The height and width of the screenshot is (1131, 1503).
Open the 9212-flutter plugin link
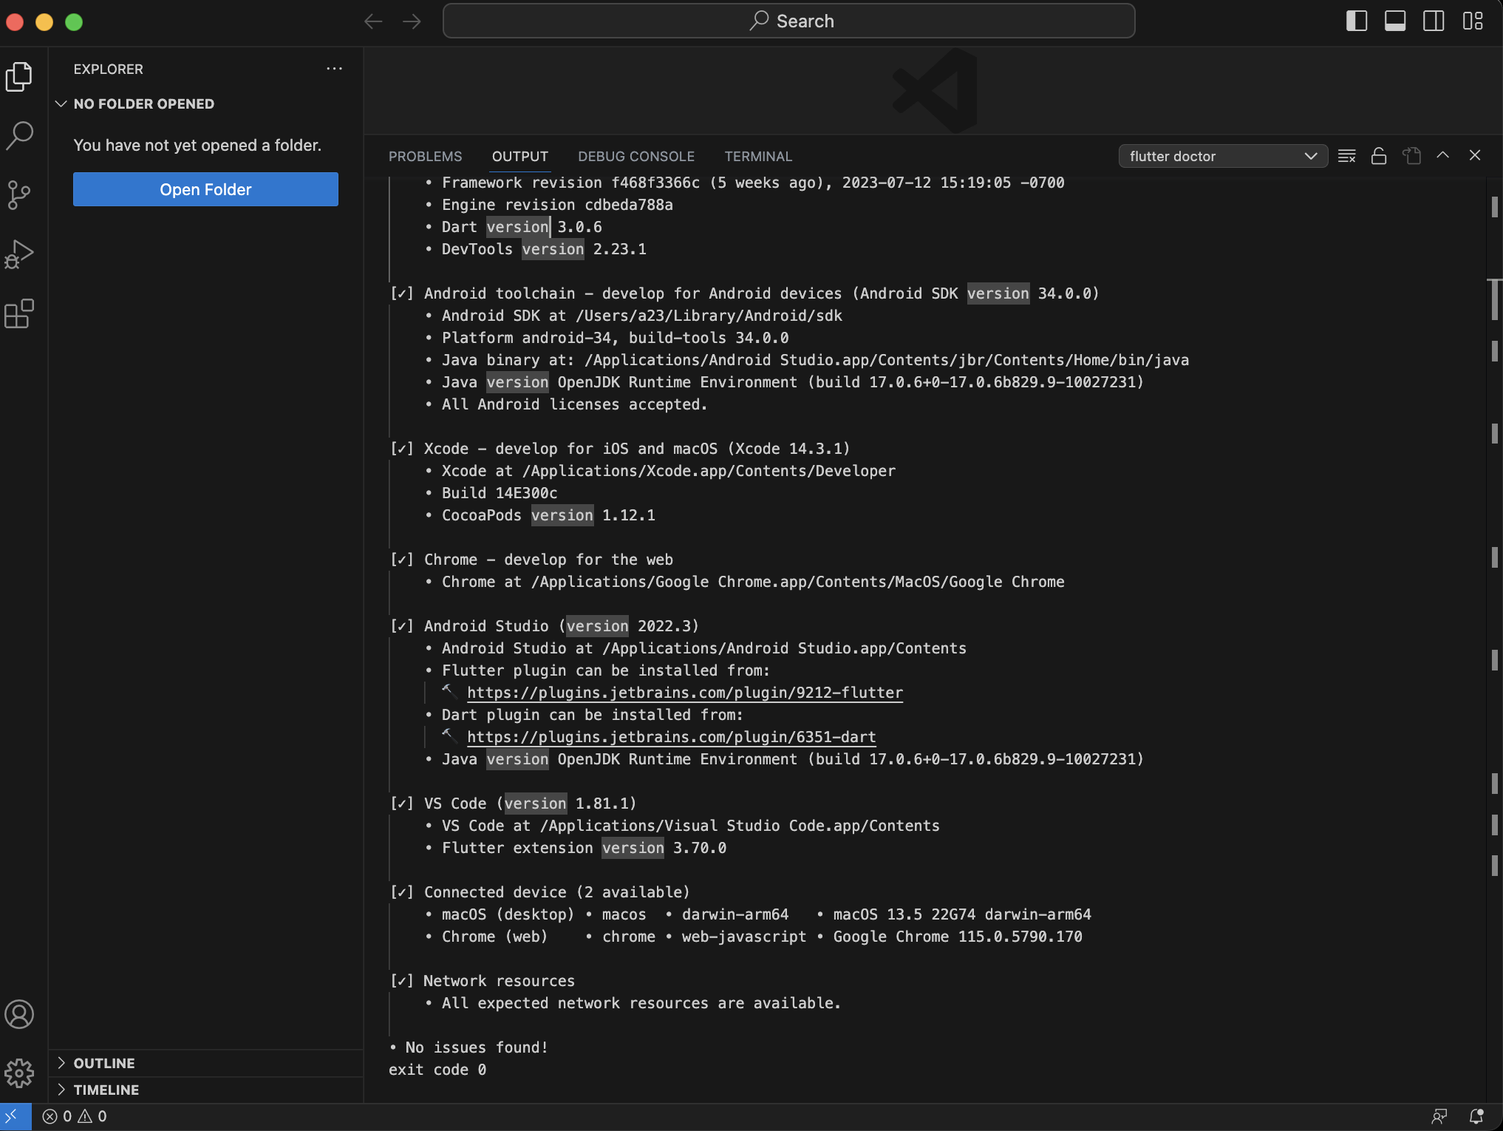(x=685, y=693)
